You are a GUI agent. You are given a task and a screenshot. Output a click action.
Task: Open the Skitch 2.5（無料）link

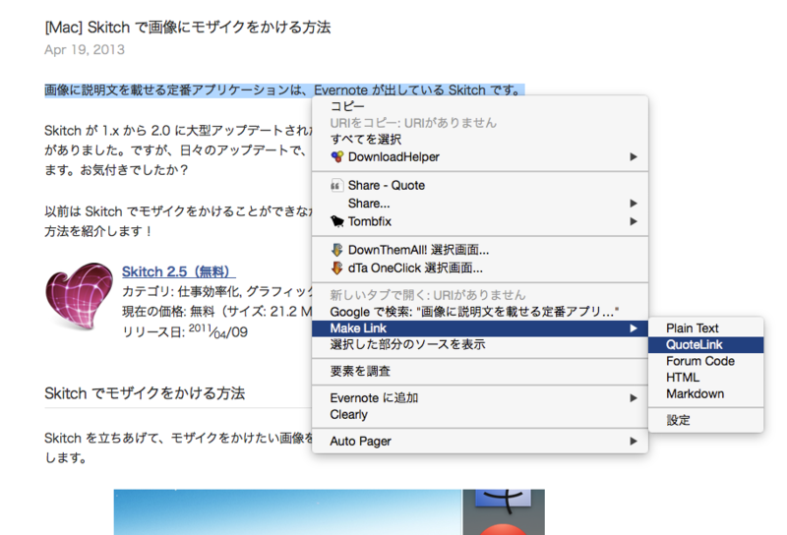(x=179, y=271)
